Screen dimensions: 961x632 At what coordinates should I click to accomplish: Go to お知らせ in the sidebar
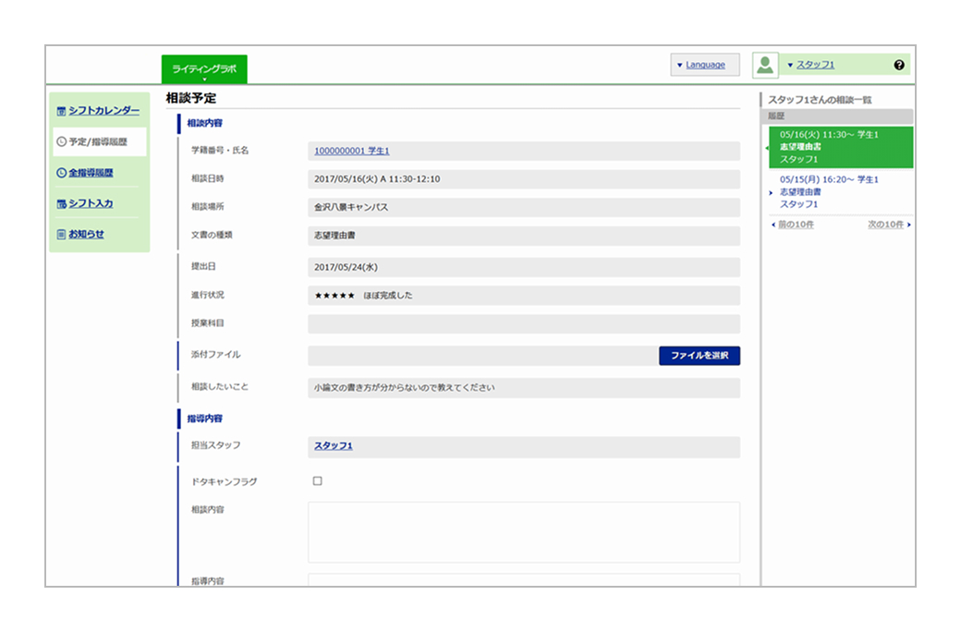click(86, 235)
